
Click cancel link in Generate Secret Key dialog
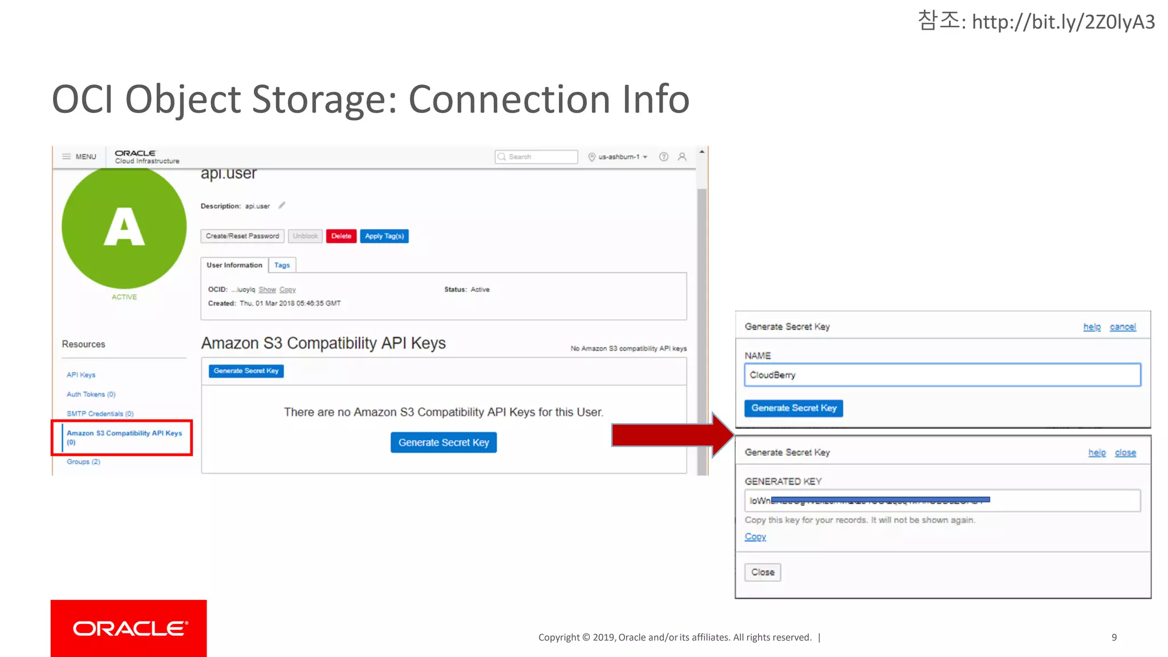click(1123, 327)
